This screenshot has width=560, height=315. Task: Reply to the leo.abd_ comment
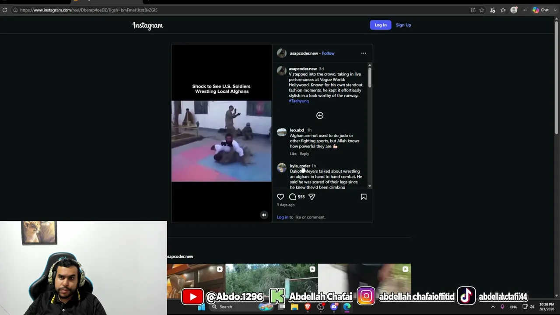click(x=304, y=154)
